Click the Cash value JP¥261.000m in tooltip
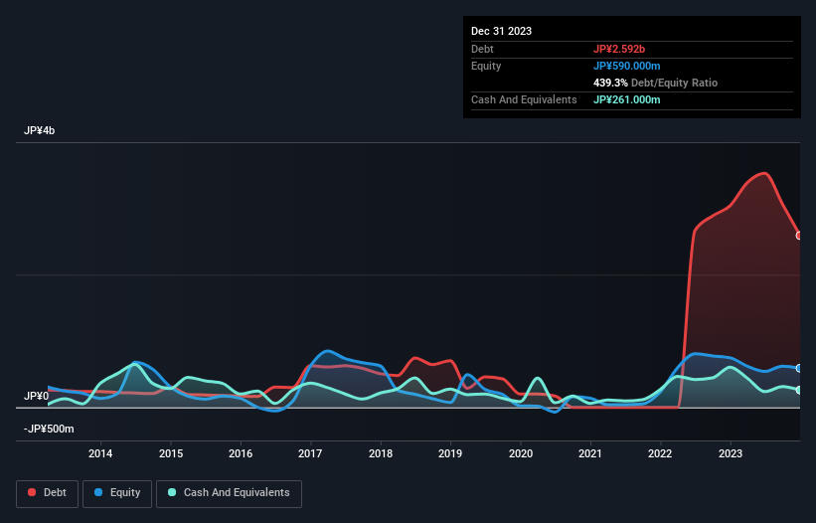The image size is (816, 523). tap(626, 99)
